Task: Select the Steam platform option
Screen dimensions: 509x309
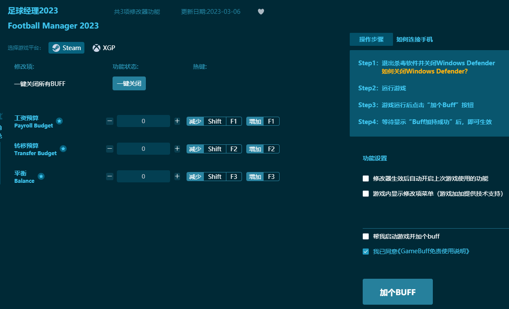Action: click(x=66, y=48)
